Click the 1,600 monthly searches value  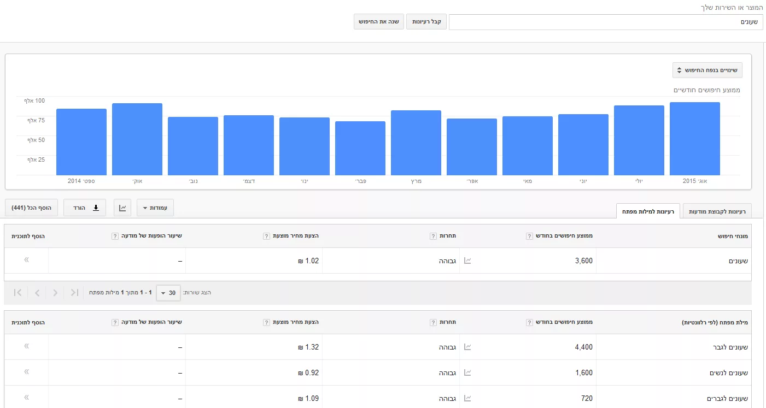[x=584, y=372]
